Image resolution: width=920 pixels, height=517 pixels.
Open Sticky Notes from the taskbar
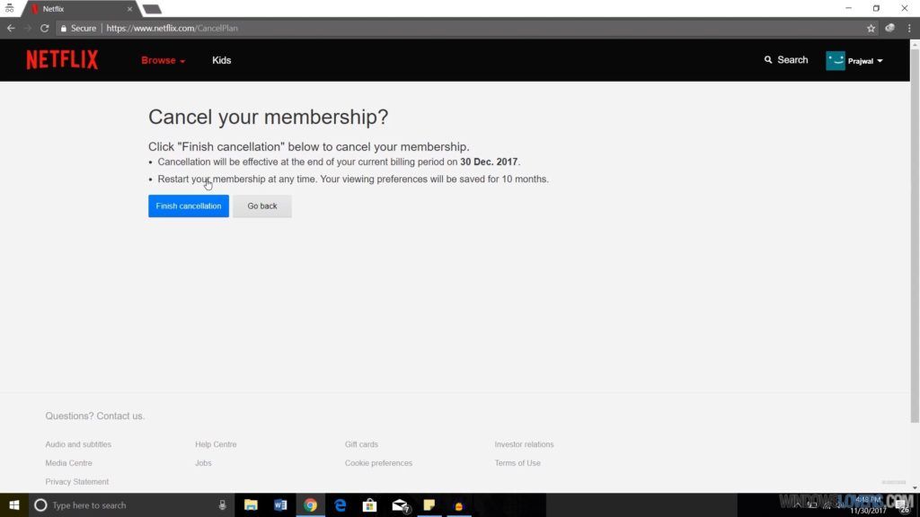tap(429, 505)
